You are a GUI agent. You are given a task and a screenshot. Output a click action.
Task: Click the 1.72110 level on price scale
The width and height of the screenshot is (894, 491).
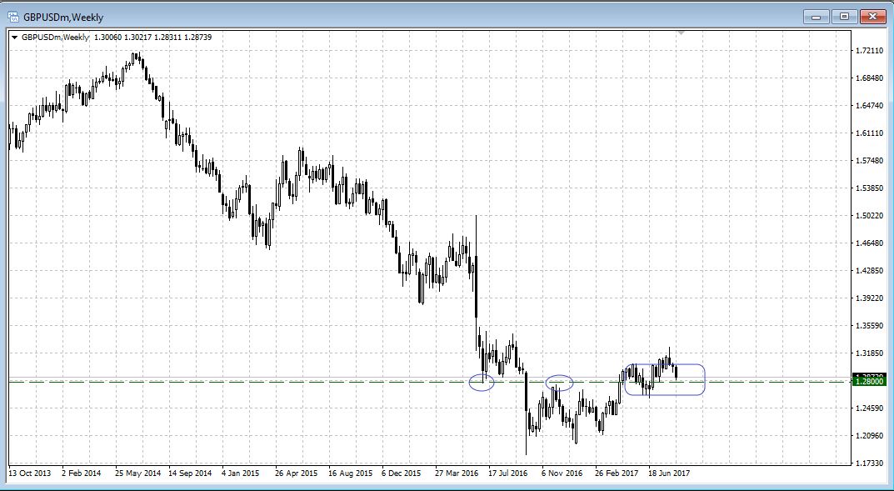(x=870, y=51)
